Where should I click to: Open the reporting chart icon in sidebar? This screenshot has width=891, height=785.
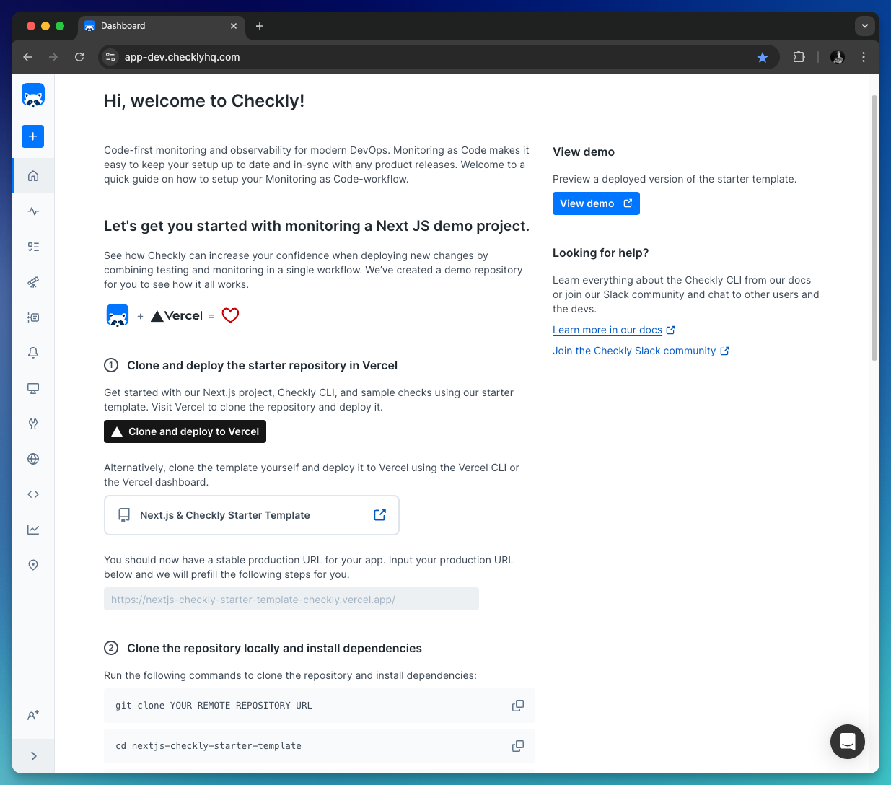[x=33, y=530]
